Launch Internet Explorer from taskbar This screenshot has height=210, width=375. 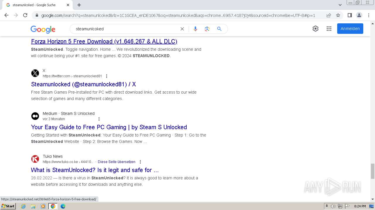click(23, 206)
